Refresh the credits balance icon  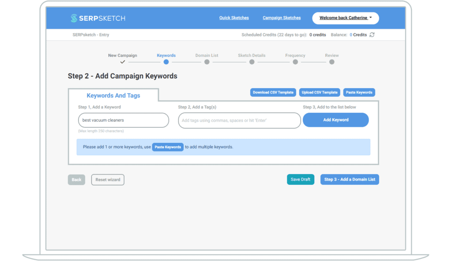pyautogui.click(x=372, y=35)
